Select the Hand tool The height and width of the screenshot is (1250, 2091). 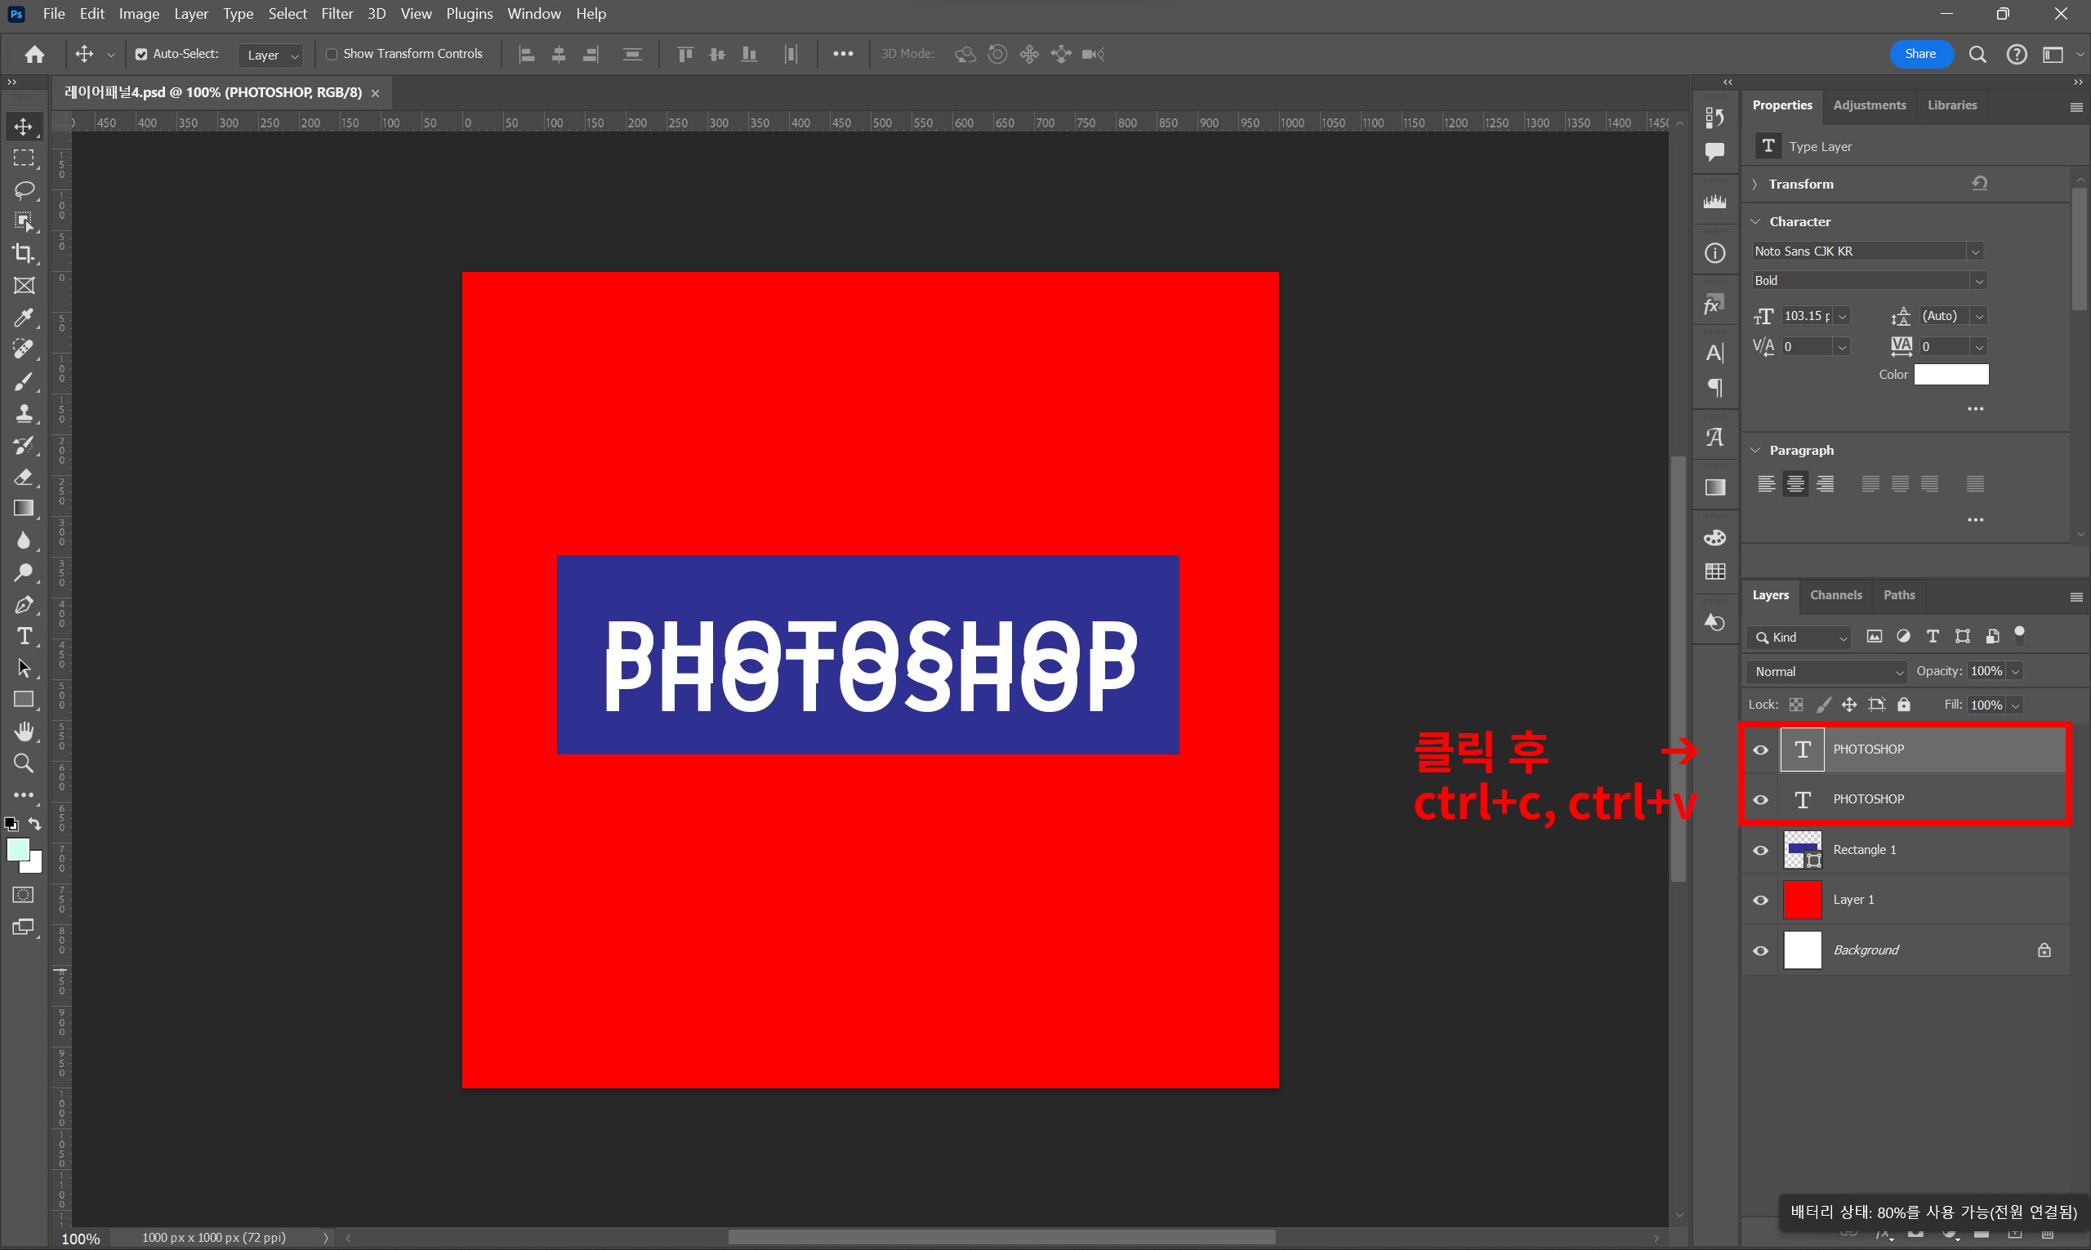[24, 731]
